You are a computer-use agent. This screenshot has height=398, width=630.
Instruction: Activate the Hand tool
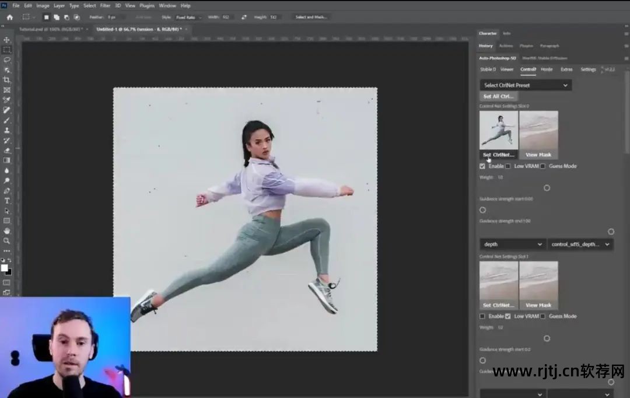7,231
